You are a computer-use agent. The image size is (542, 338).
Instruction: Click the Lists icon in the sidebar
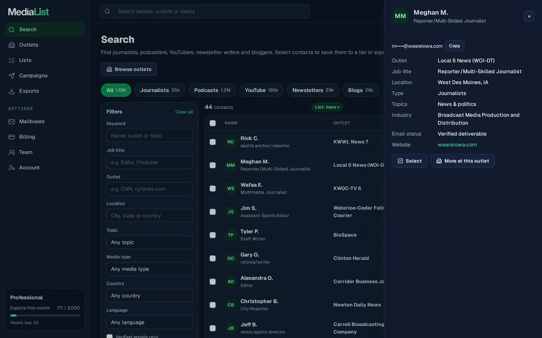pyautogui.click(x=12, y=60)
